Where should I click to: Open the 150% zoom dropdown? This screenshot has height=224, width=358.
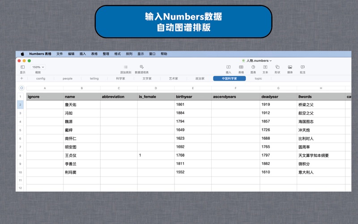click(38, 67)
